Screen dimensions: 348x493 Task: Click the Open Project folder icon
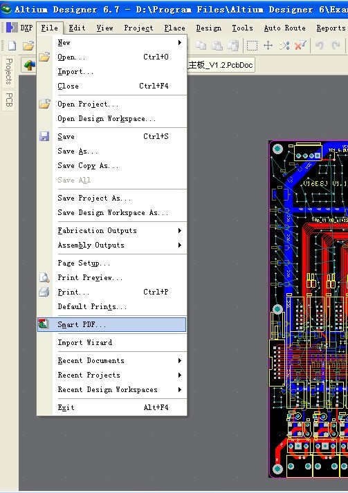point(44,104)
